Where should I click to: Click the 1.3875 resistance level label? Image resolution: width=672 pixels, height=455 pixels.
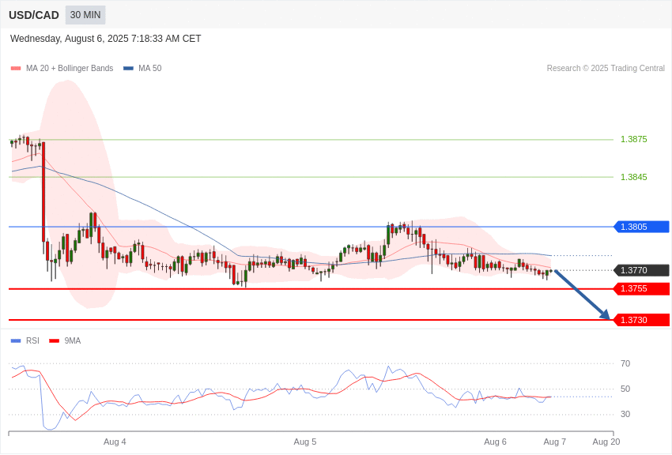point(634,139)
